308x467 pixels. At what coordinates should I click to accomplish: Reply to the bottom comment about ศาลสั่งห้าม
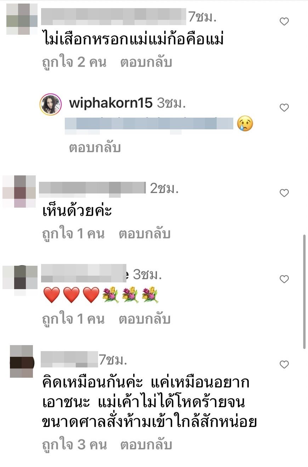146,445
